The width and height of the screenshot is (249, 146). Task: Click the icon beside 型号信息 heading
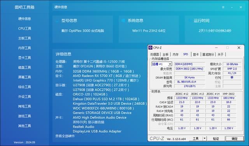click(x=57, y=21)
